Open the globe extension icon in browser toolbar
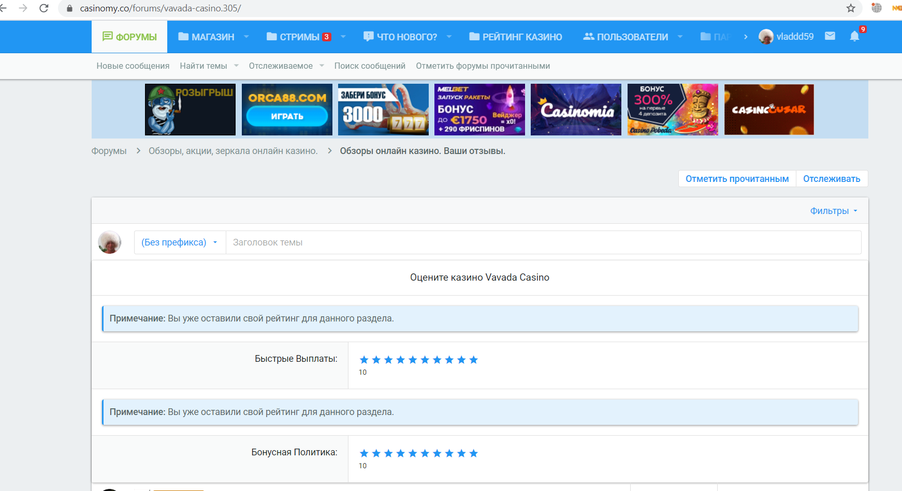902x491 pixels. click(x=876, y=8)
